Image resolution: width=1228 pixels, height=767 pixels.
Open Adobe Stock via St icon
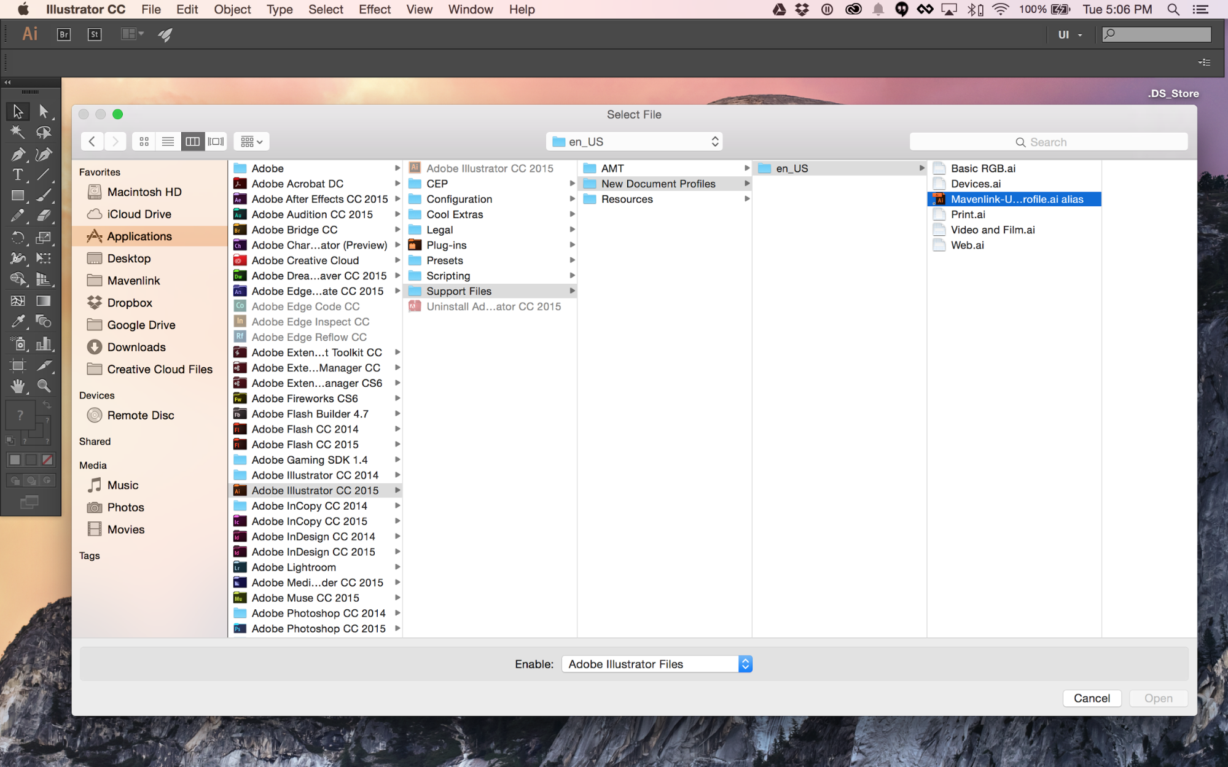94,34
